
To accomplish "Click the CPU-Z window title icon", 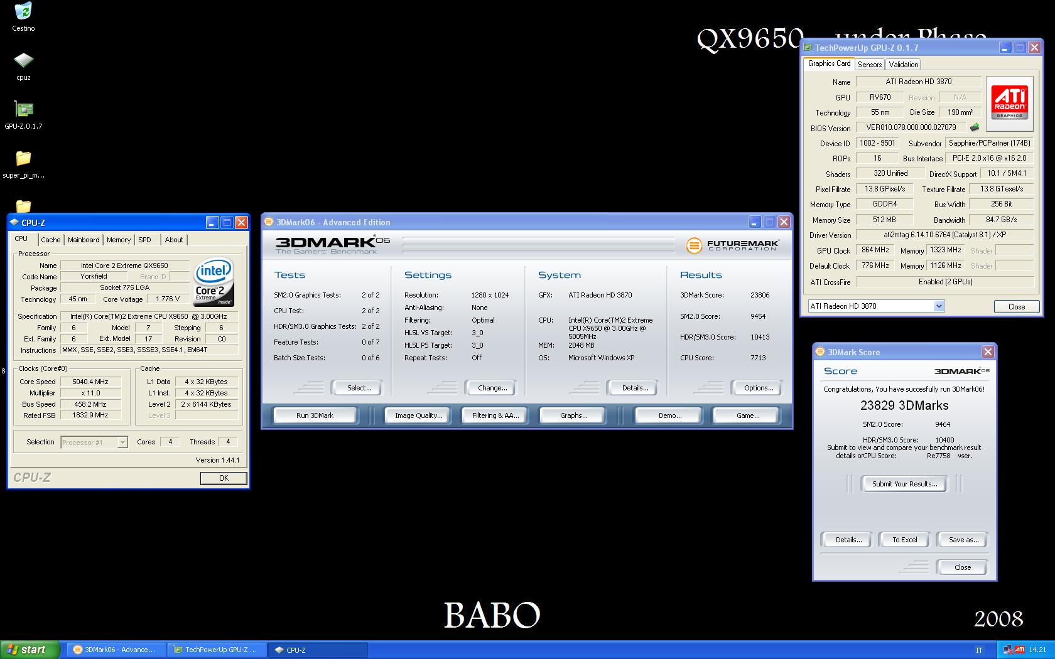I will click(x=14, y=222).
